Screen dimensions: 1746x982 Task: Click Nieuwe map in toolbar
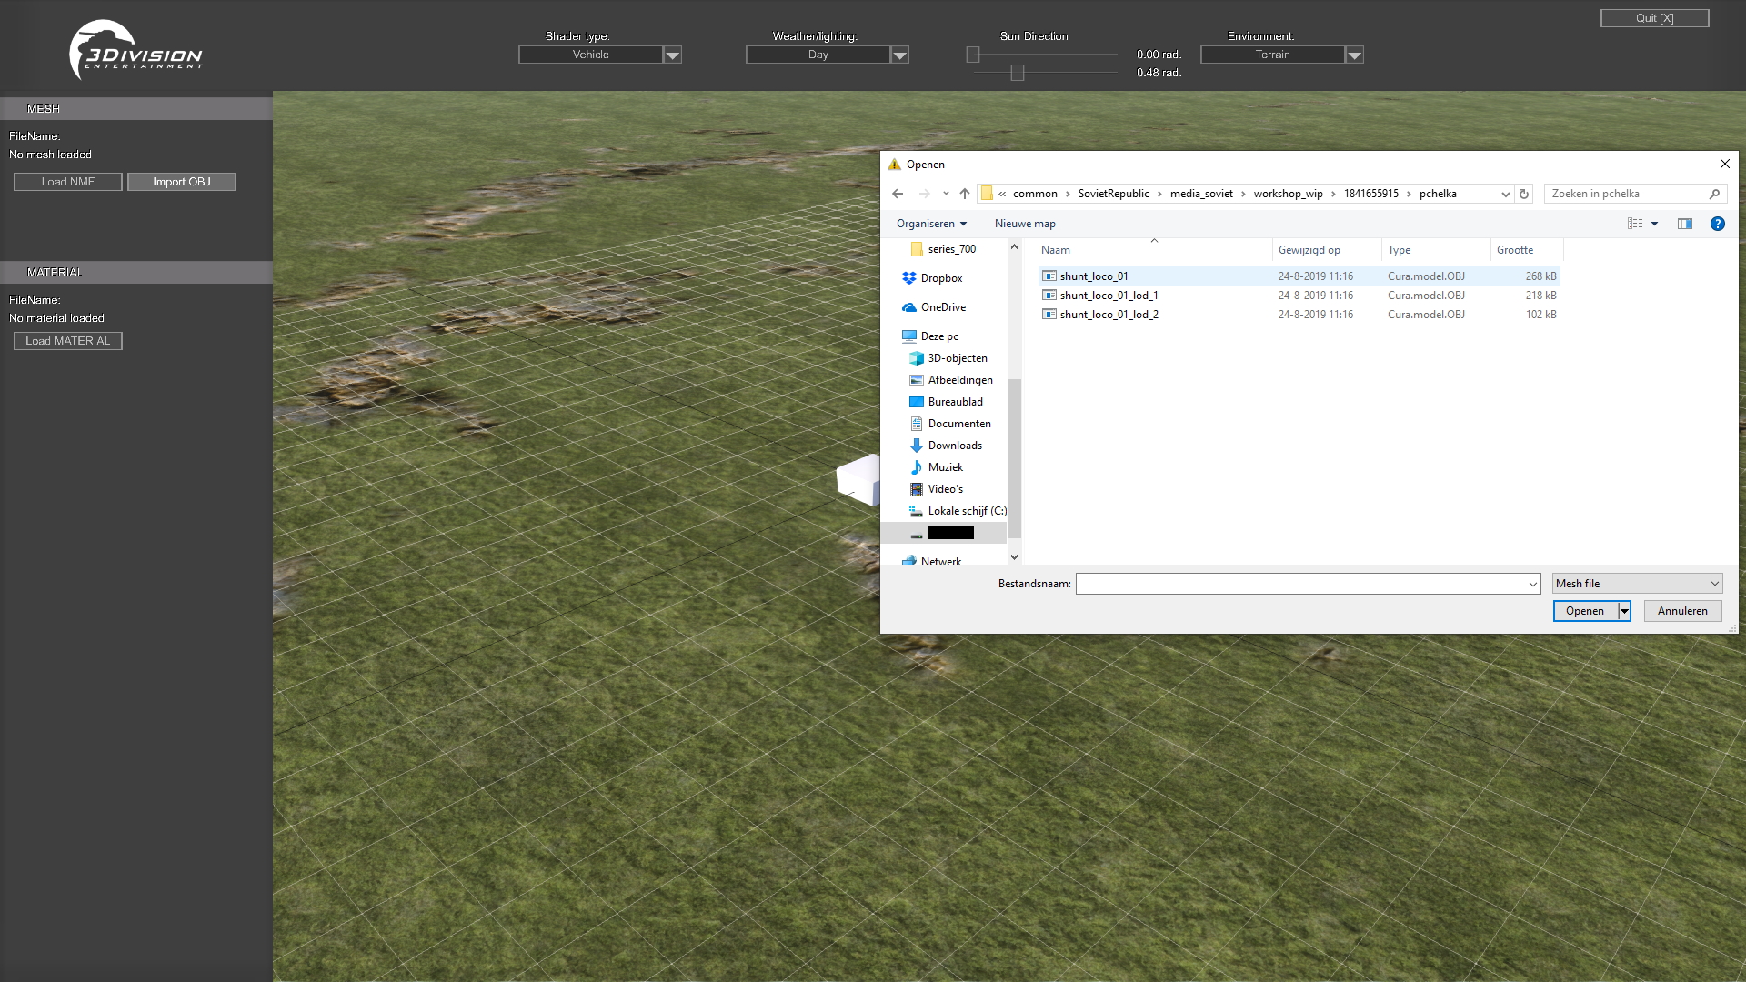(1025, 224)
